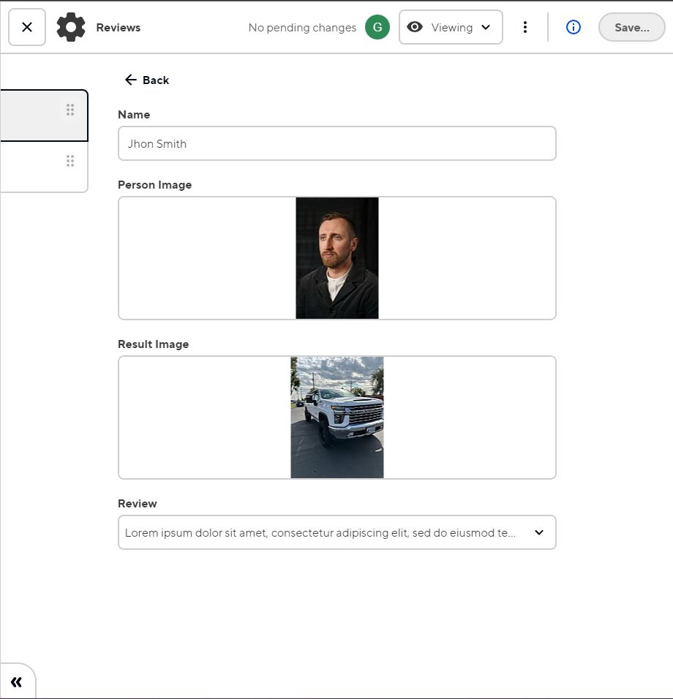
Task: Click the Name field containing Jhon Smith
Action: click(336, 143)
